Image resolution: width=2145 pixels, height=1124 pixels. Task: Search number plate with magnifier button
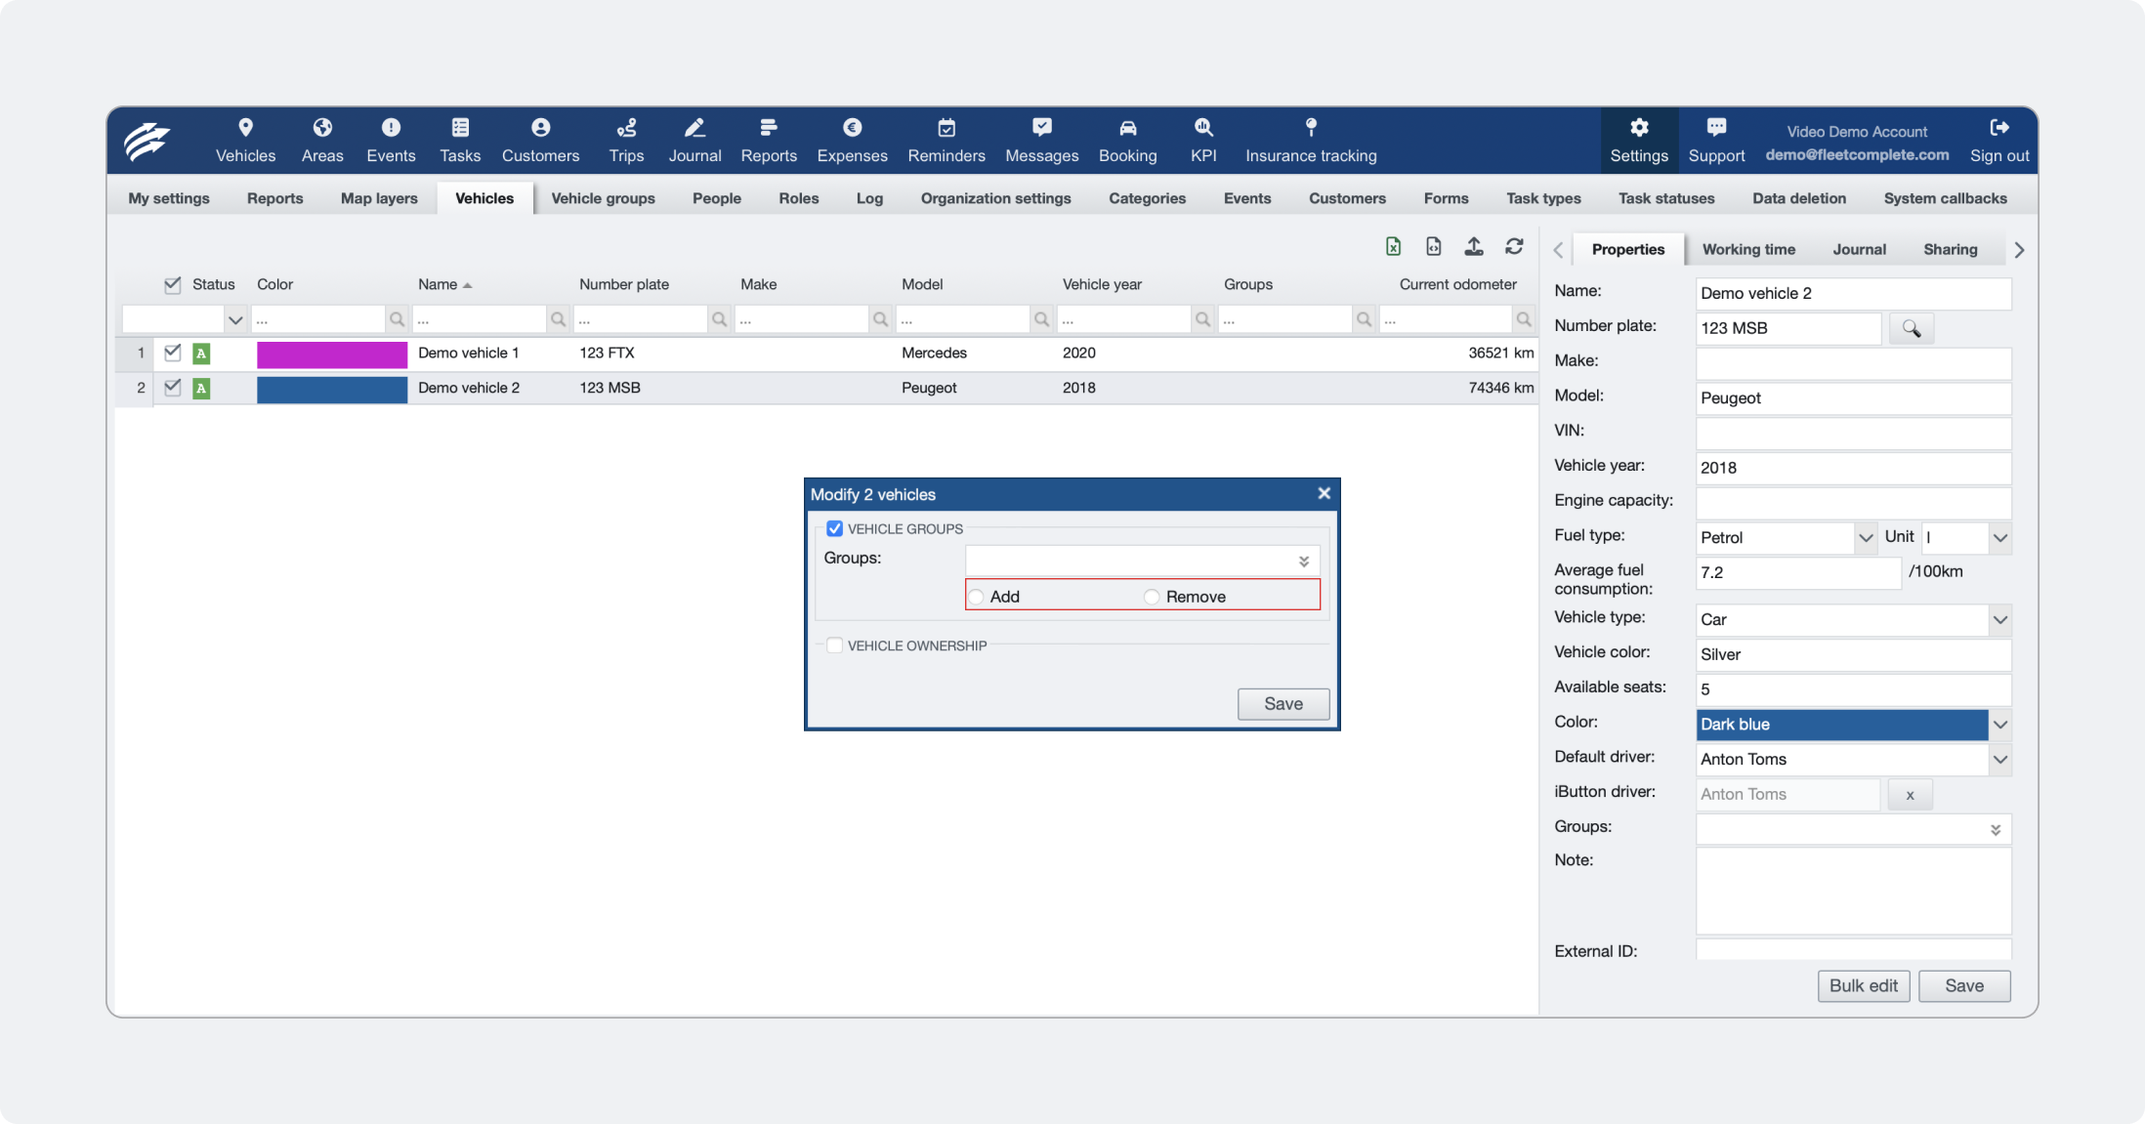1911,328
